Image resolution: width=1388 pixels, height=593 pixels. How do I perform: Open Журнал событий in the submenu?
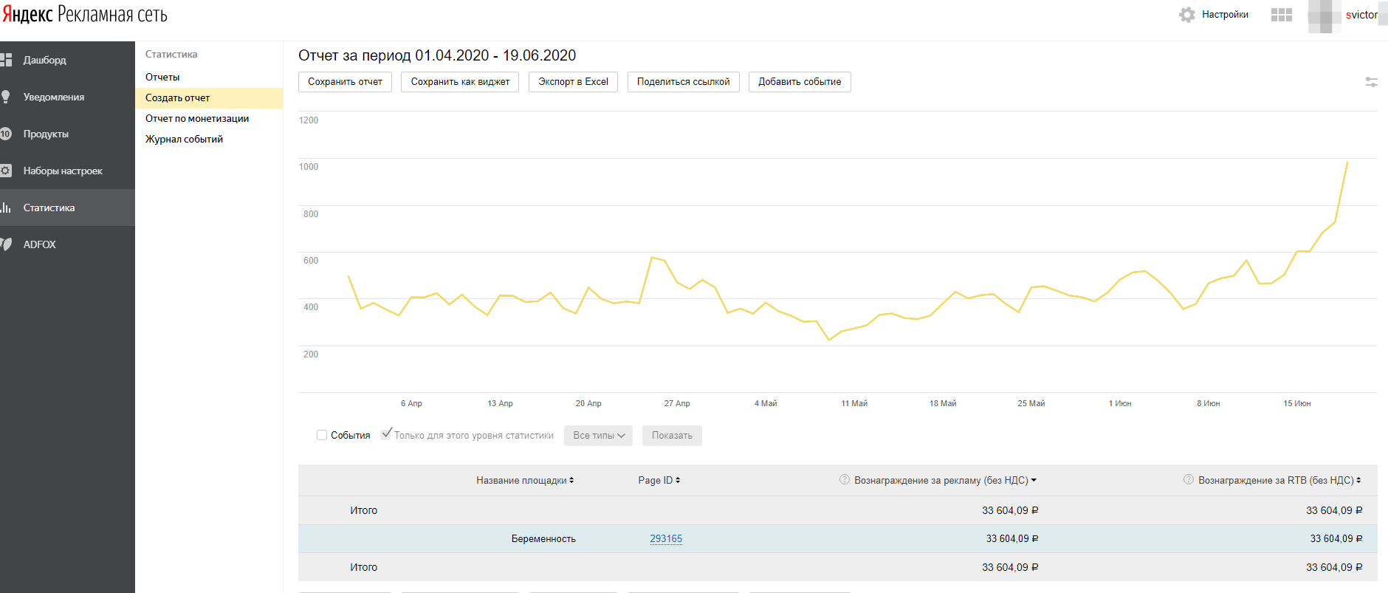click(x=184, y=139)
